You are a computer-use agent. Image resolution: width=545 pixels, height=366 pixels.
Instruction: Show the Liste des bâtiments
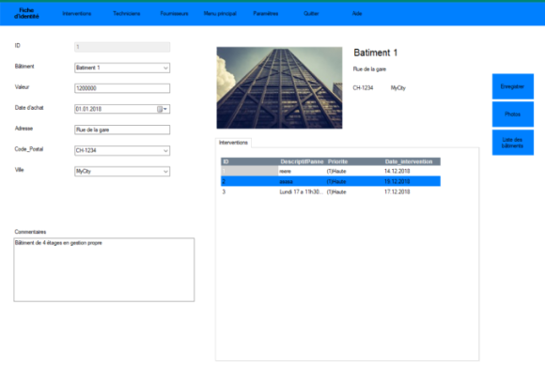point(513,143)
